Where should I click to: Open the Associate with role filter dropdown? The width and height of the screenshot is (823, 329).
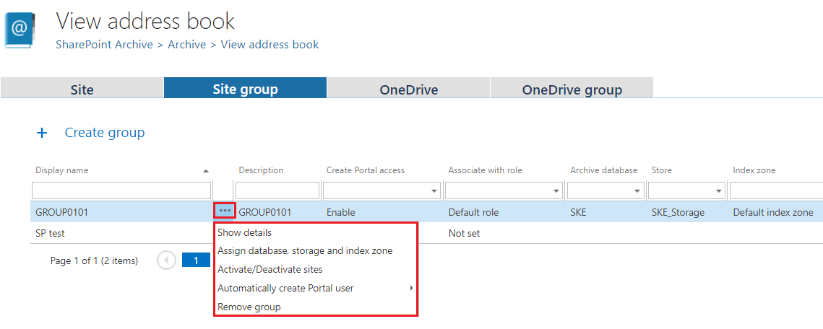click(x=556, y=191)
